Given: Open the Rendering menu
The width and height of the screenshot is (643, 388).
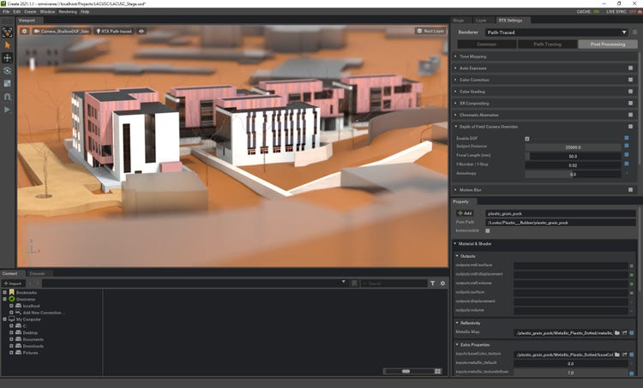Looking at the screenshot, I should [68, 12].
